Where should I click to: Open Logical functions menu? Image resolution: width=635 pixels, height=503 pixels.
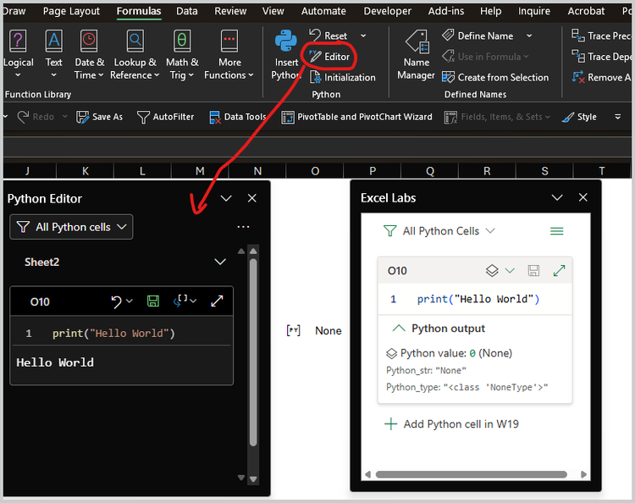point(19,54)
